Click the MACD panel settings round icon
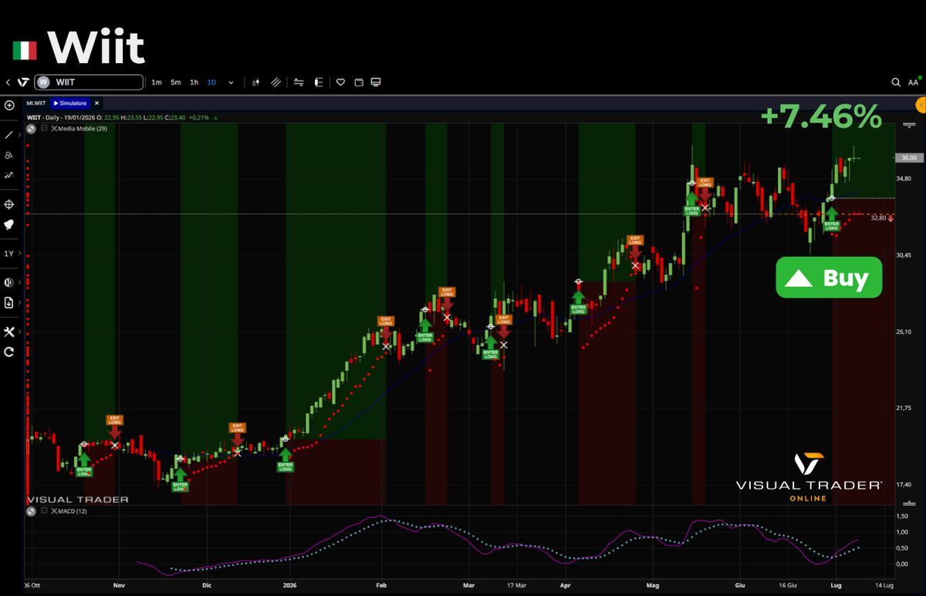Image resolution: width=926 pixels, height=596 pixels. (31, 511)
